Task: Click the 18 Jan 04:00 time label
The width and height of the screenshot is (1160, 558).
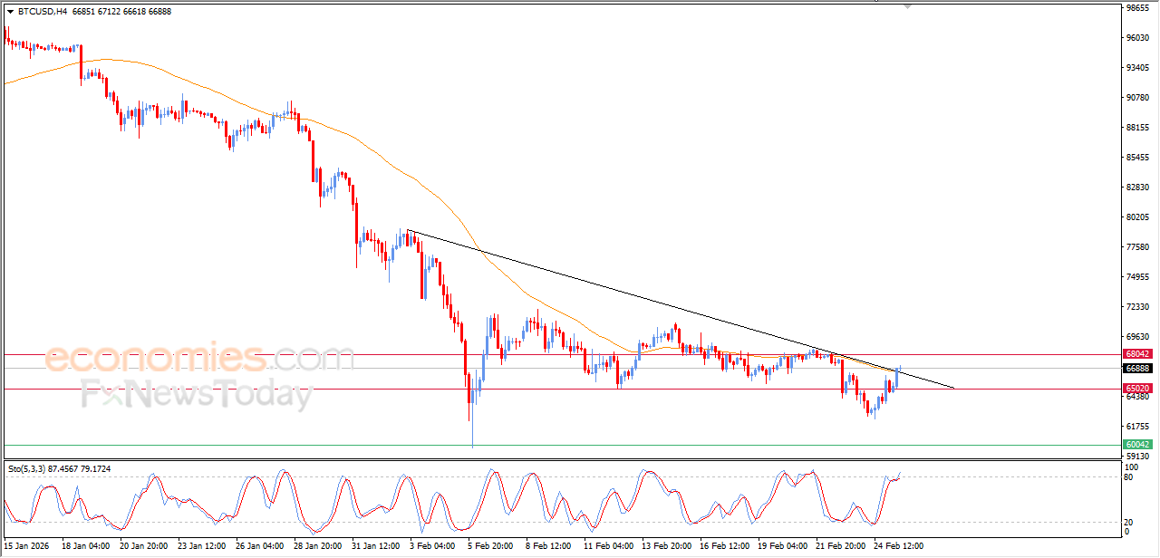Action: point(86,546)
